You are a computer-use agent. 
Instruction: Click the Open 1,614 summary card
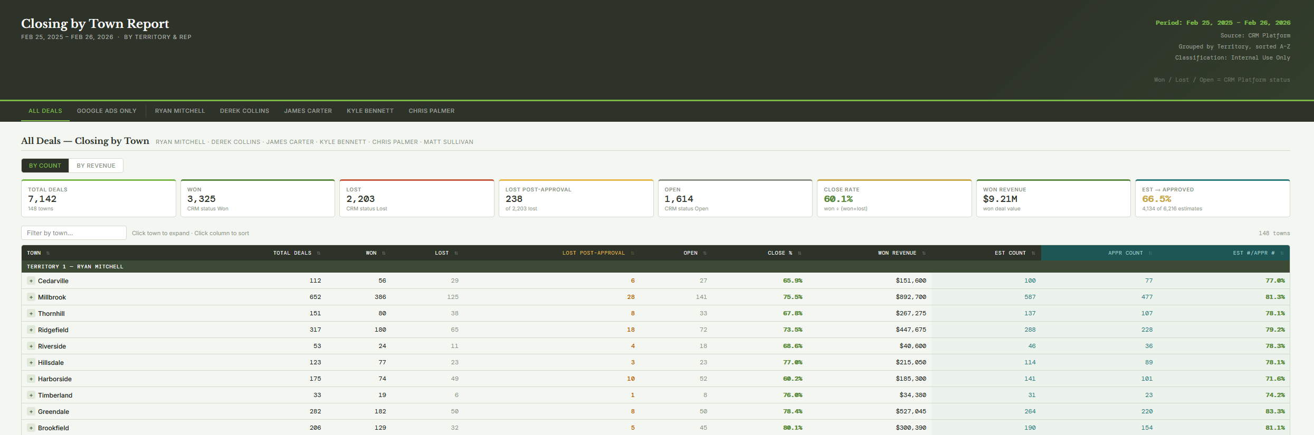click(735, 198)
